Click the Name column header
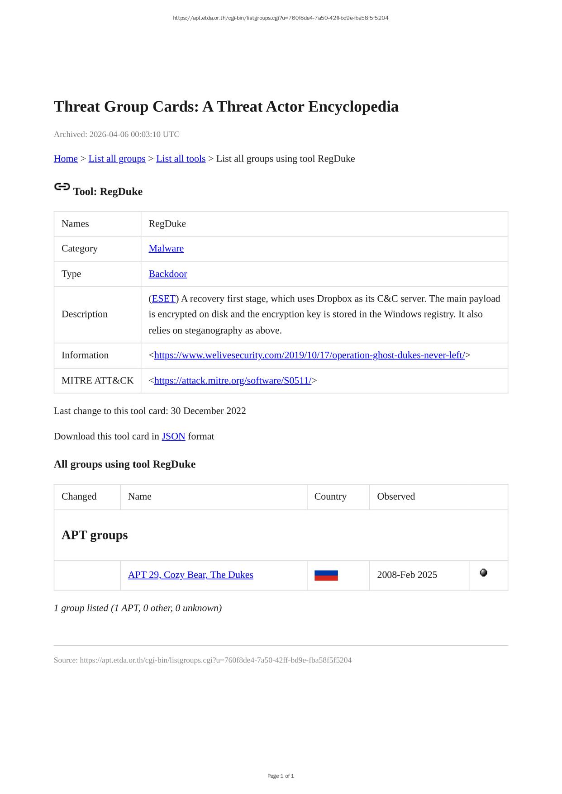This screenshot has height=794, width=562. point(140,496)
